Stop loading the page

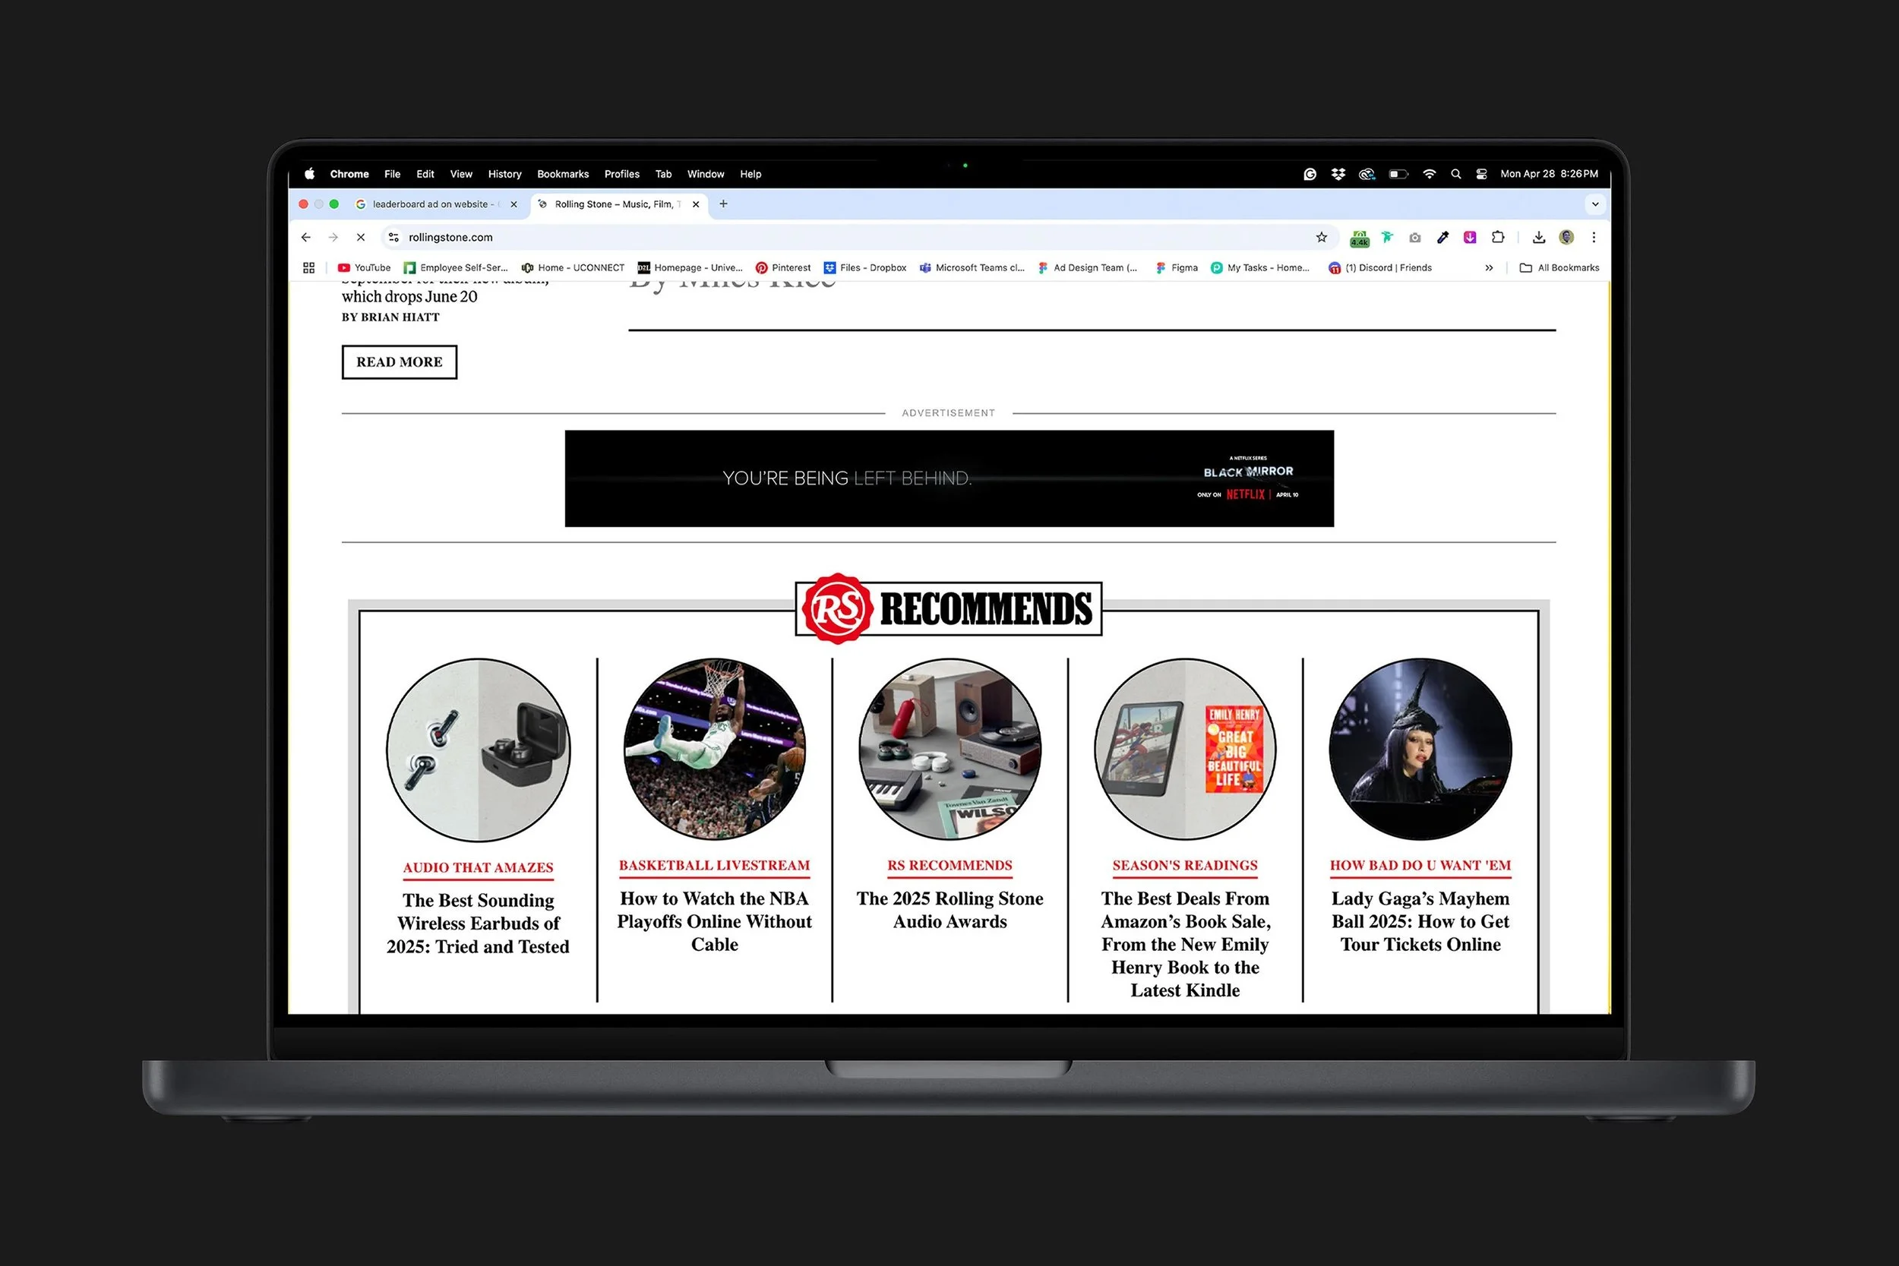coord(361,238)
